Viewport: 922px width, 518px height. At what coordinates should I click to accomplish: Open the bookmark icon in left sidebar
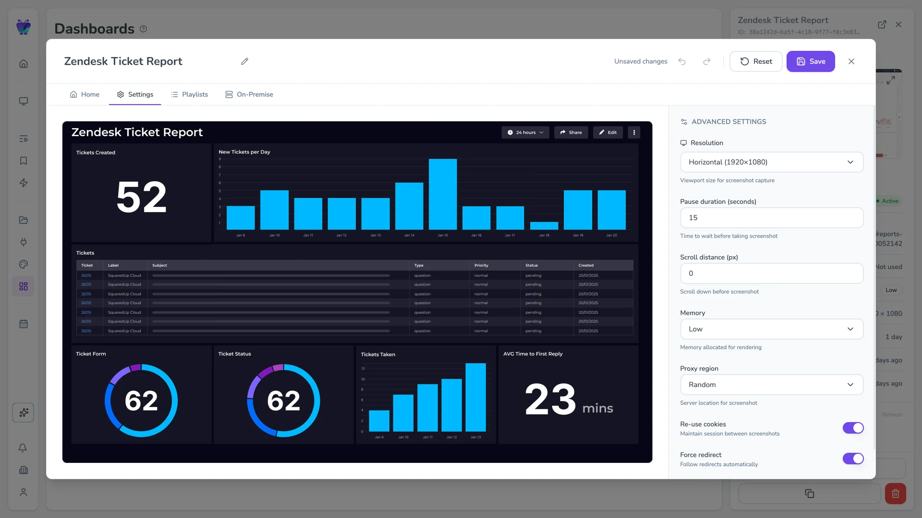click(x=23, y=161)
